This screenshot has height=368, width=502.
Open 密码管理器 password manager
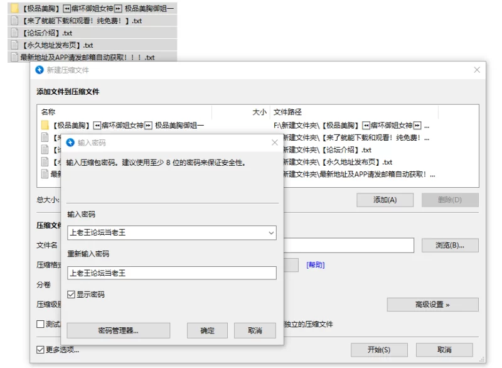click(118, 330)
